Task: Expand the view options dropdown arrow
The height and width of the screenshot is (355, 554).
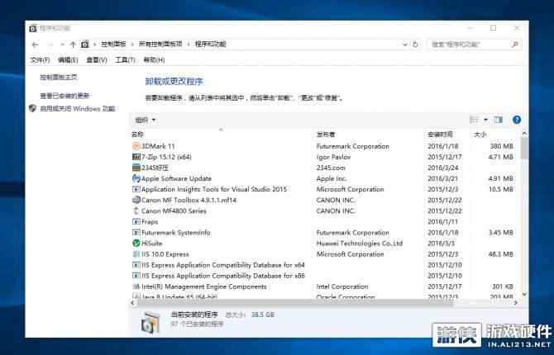Action: [x=486, y=120]
